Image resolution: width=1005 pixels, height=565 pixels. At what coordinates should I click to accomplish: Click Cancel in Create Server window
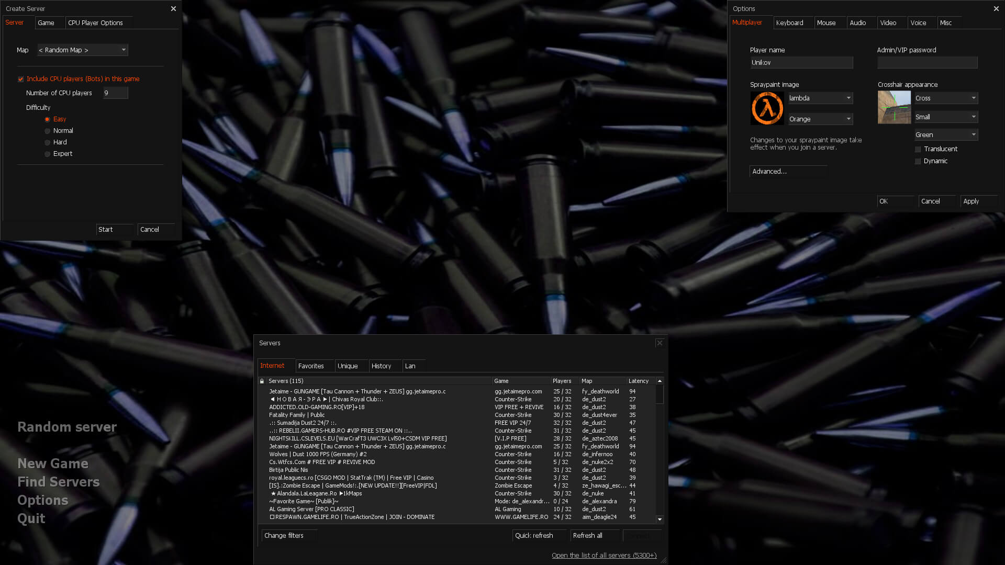click(x=156, y=229)
